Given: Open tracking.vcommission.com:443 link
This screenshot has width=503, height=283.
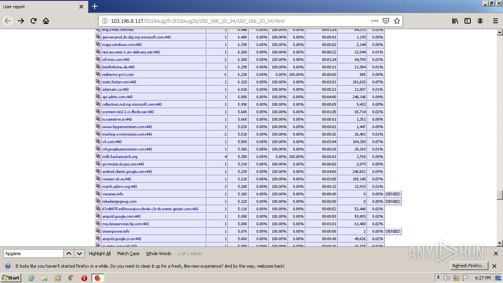Looking at the screenshot, I should click(x=127, y=134).
